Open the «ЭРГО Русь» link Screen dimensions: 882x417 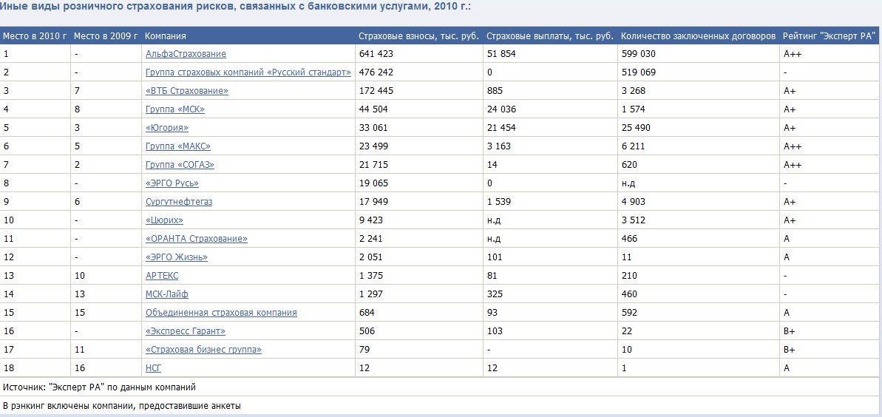coord(172,183)
